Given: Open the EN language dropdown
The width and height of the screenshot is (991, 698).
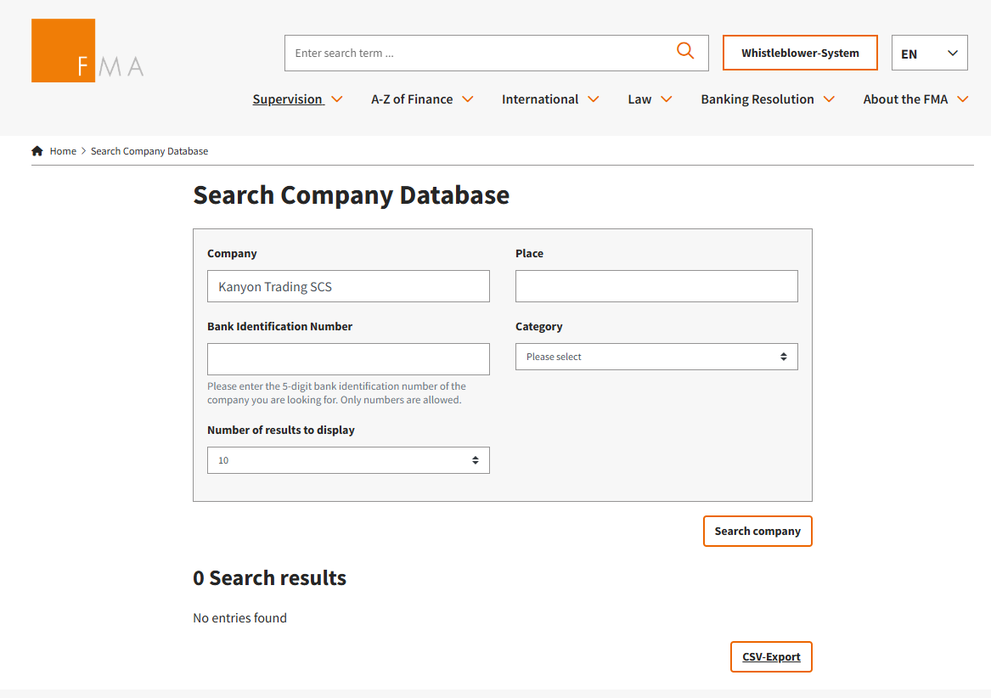Looking at the screenshot, I should [x=929, y=53].
